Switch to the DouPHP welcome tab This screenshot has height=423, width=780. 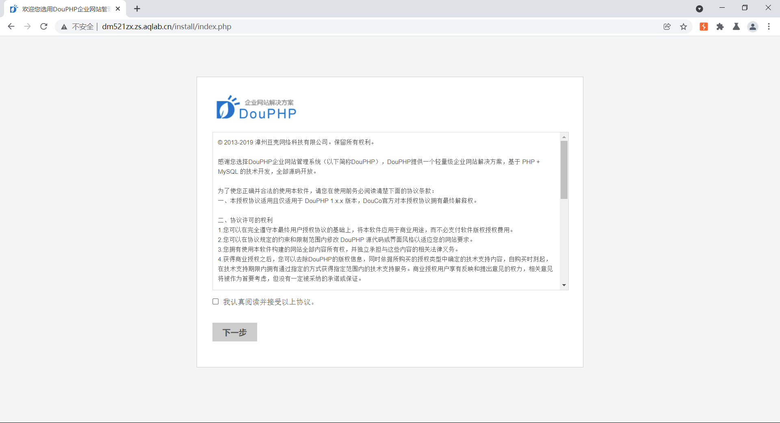65,9
